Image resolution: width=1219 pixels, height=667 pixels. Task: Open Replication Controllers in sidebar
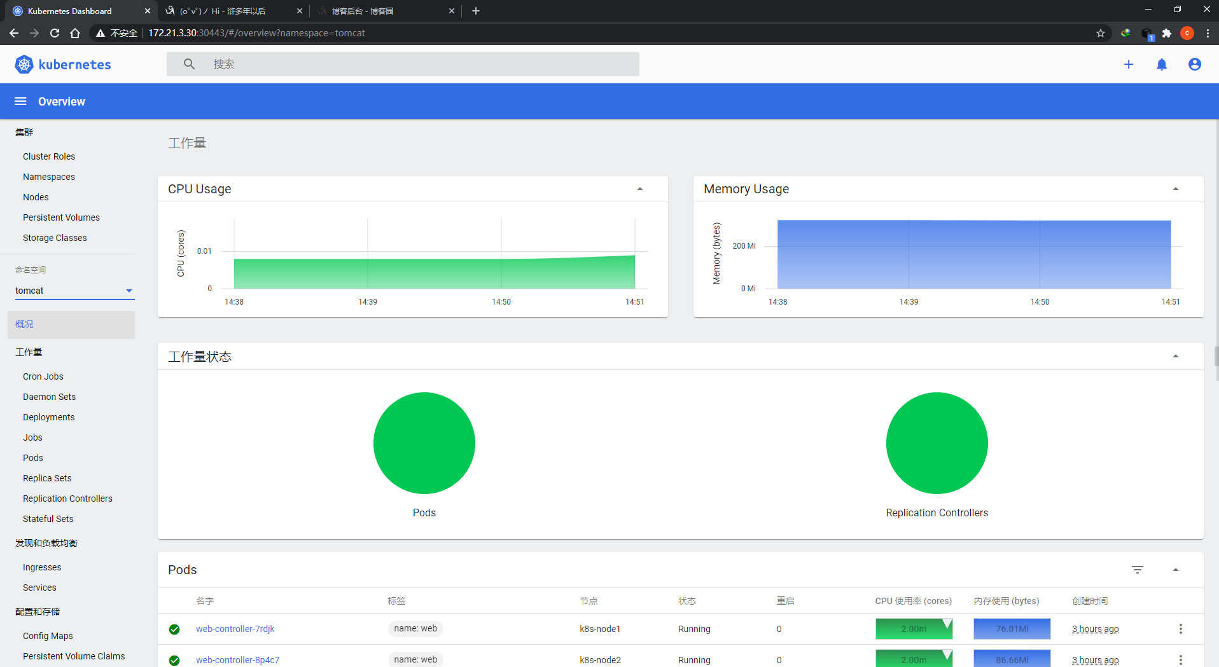67,499
